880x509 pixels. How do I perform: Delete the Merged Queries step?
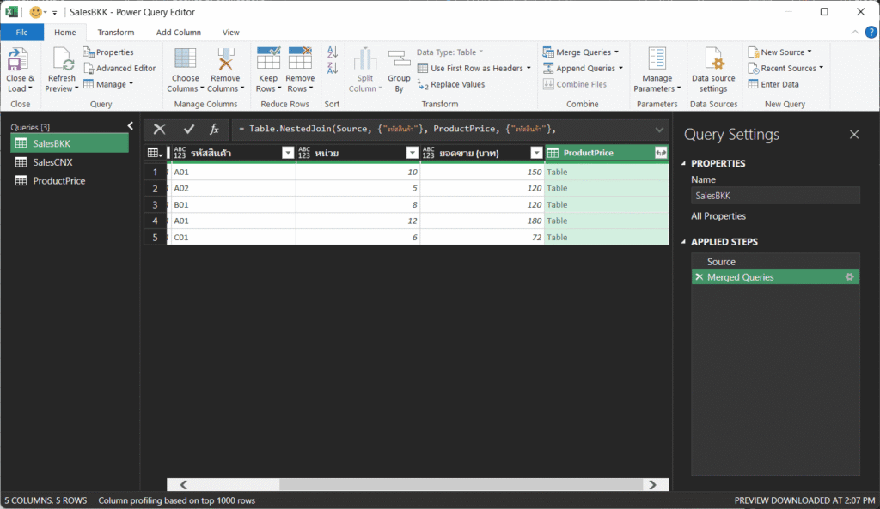pyautogui.click(x=699, y=277)
